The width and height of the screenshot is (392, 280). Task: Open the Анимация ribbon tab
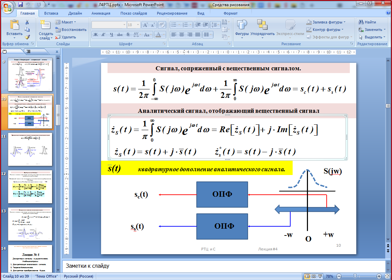(101, 13)
